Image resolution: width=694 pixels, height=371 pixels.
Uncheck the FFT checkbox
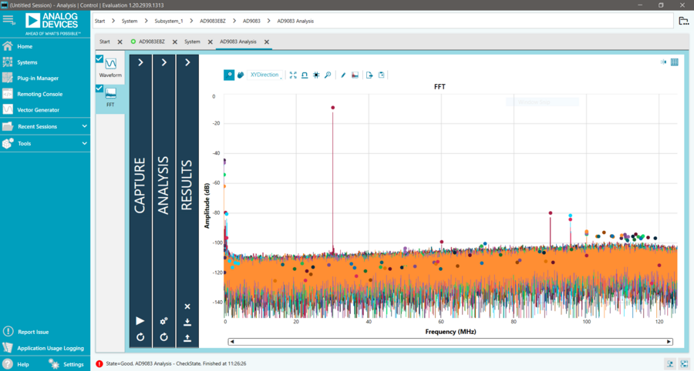pyautogui.click(x=99, y=89)
